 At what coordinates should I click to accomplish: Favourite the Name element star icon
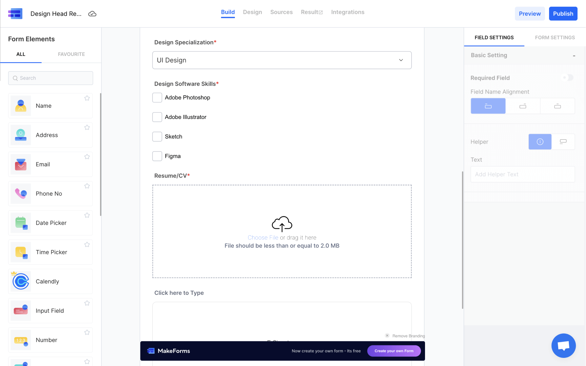tap(87, 98)
